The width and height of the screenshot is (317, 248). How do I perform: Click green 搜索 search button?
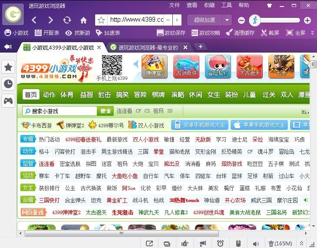coord(106,111)
